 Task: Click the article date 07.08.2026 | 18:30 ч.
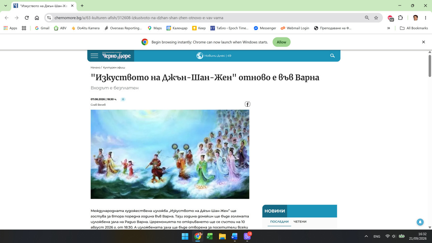(x=104, y=99)
